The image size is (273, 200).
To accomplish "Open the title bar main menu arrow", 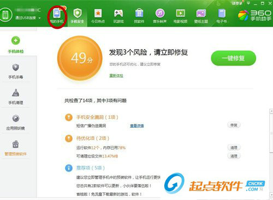I will click(x=248, y=3).
